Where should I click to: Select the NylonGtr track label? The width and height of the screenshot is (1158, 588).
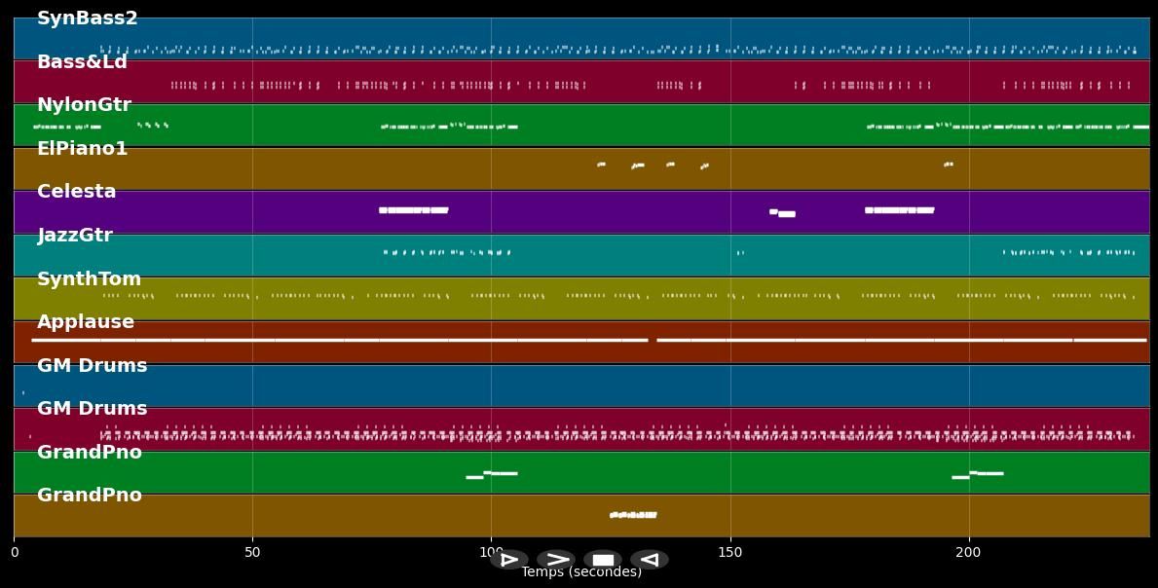84,105
